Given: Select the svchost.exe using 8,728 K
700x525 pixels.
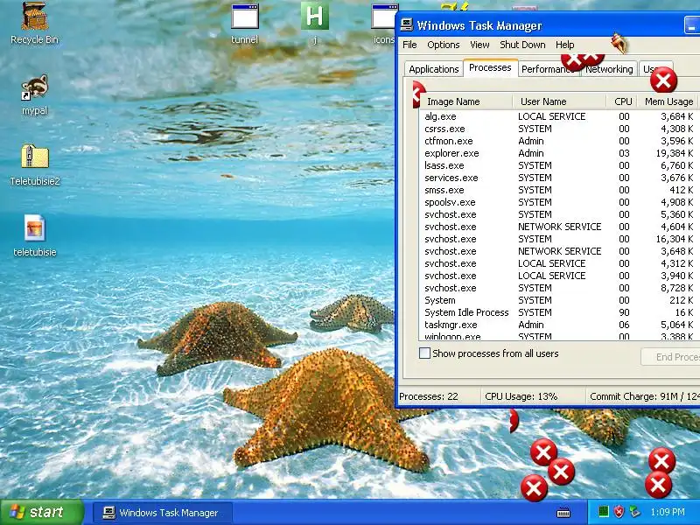Looking at the screenshot, I should click(x=559, y=288).
